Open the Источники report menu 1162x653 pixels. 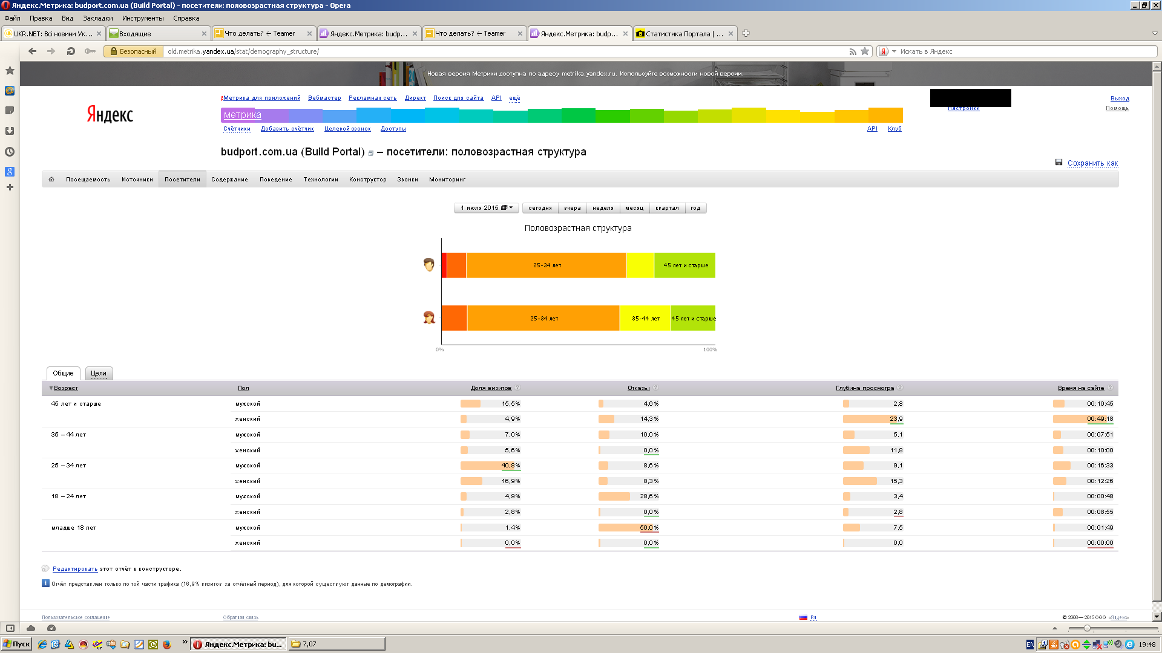pyautogui.click(x=137, y=180)
